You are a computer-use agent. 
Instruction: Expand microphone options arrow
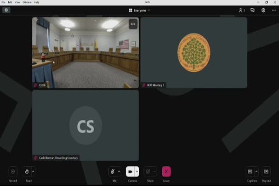119,172
